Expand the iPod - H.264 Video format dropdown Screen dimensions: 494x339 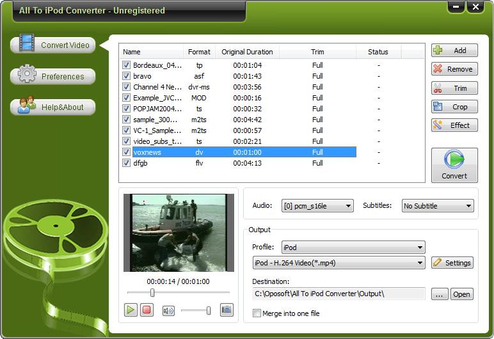[x=339, y=263]
